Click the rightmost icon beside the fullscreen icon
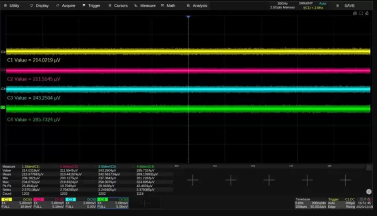This screenshot has height=216, width=377. 367,13
